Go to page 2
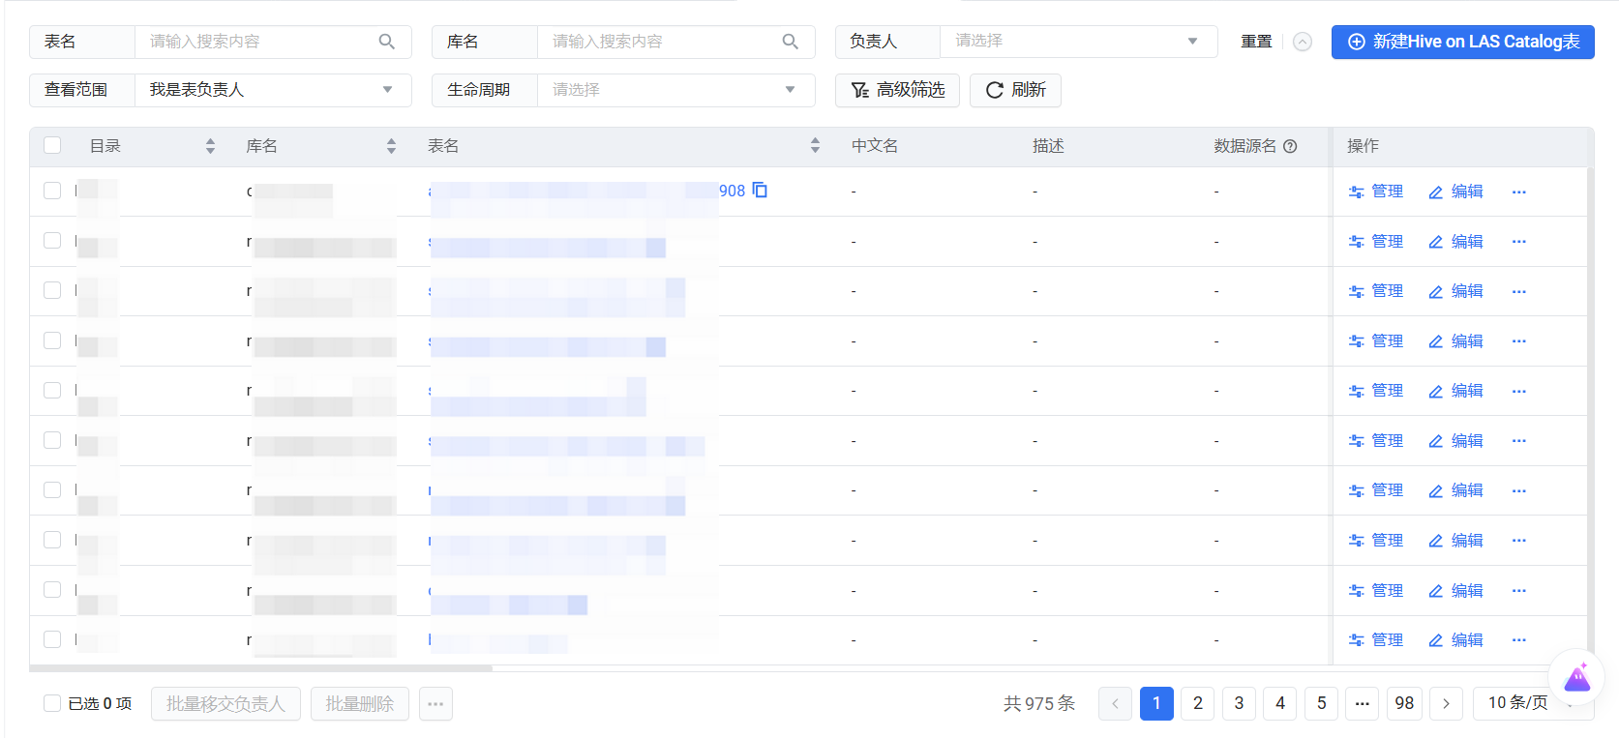The width and height of the screenshot is (1619, 738). (1198, 703)
